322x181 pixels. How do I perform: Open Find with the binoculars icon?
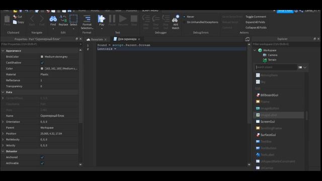[53, 19]
